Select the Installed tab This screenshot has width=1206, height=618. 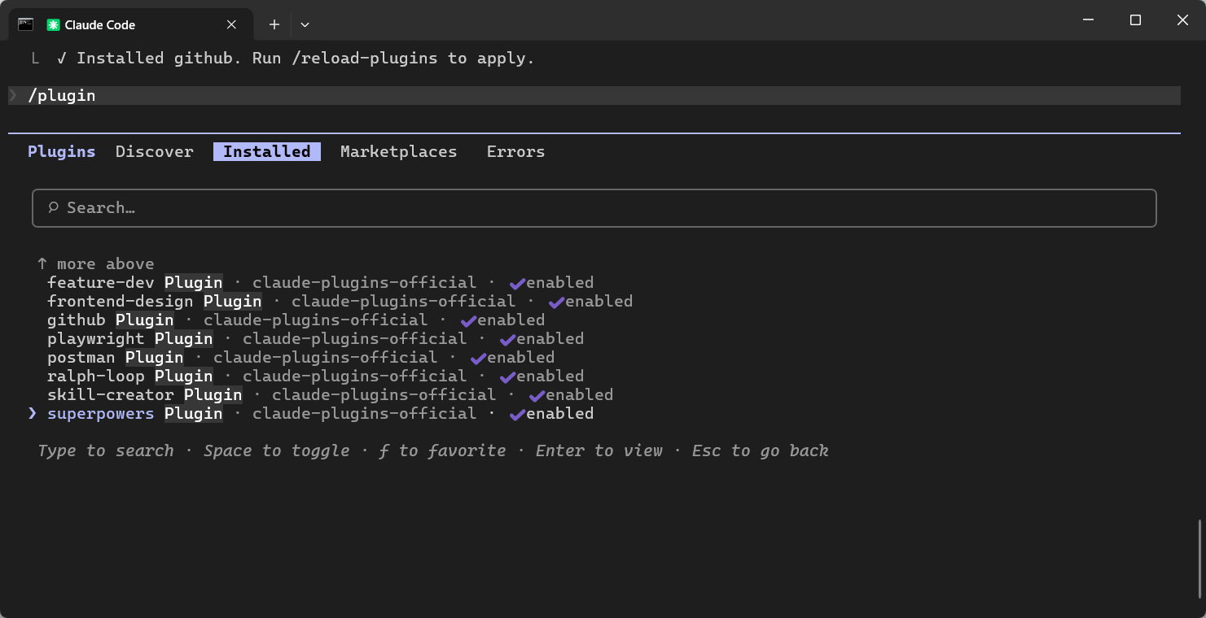click(x=267, y=151)
